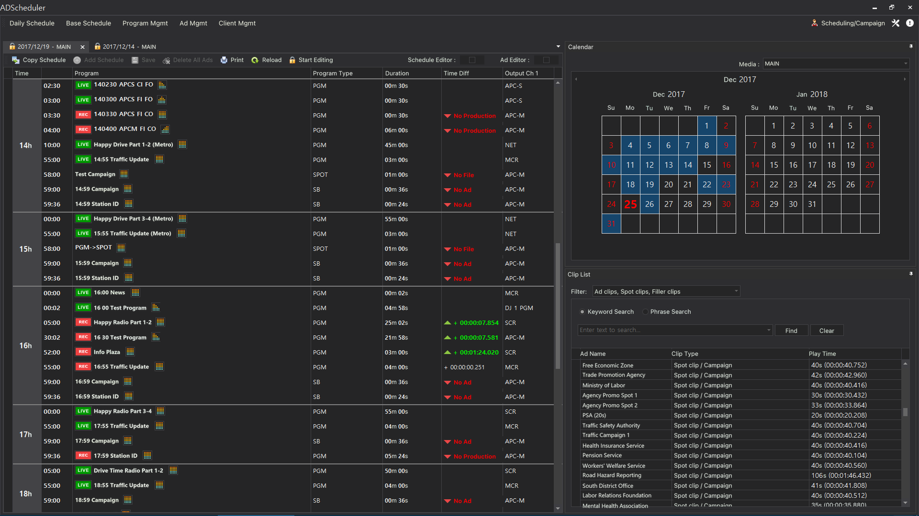The width and height of the screenshot is (919, 516).
Task: Expand the search text history dropdown arrow
Action: 769,330
